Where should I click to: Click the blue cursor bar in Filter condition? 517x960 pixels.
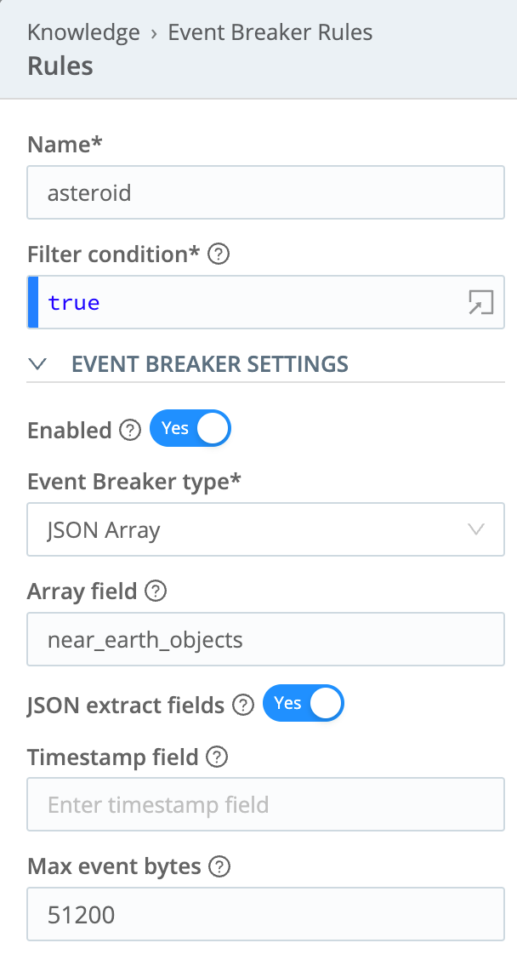[32, 302]
